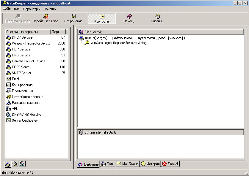Open the Вид menu
Viewport: 249px width, 176px height.
click(17, 9)
